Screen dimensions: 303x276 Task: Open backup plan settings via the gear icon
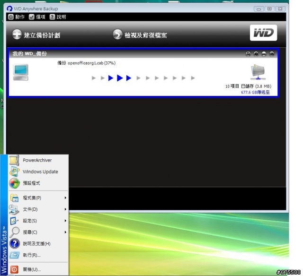click(256, 54)
